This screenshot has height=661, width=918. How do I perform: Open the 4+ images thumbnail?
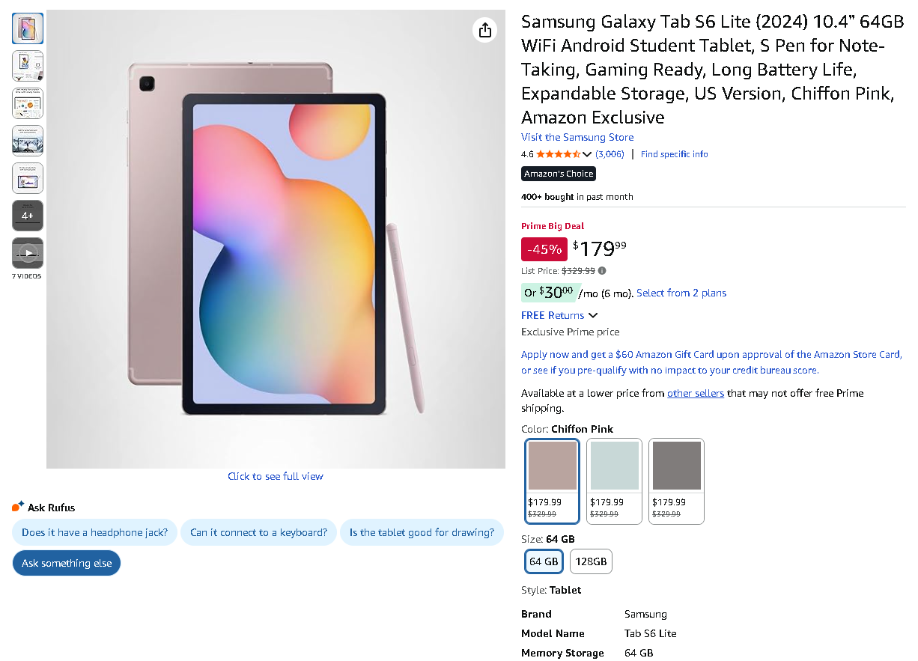click(x=27, y=216)
